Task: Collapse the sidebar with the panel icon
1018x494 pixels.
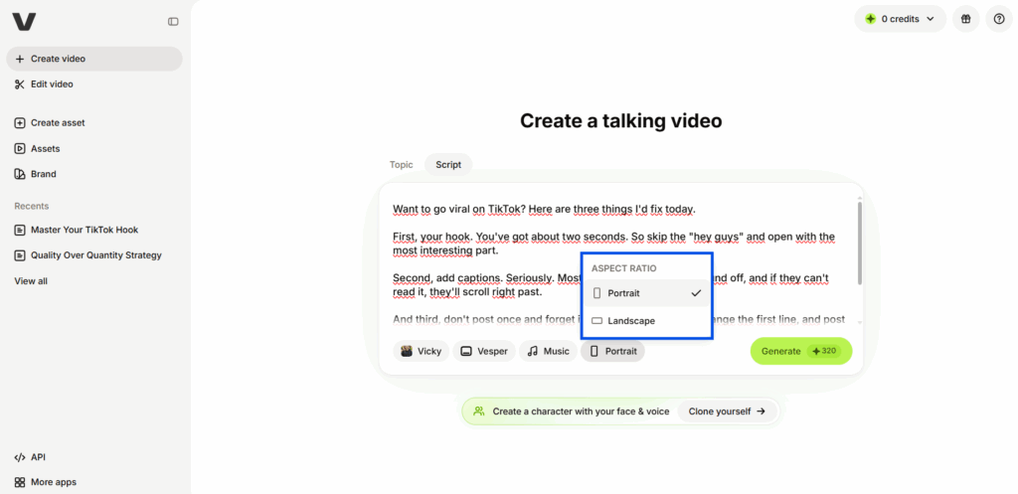Action: coord(173,22)
